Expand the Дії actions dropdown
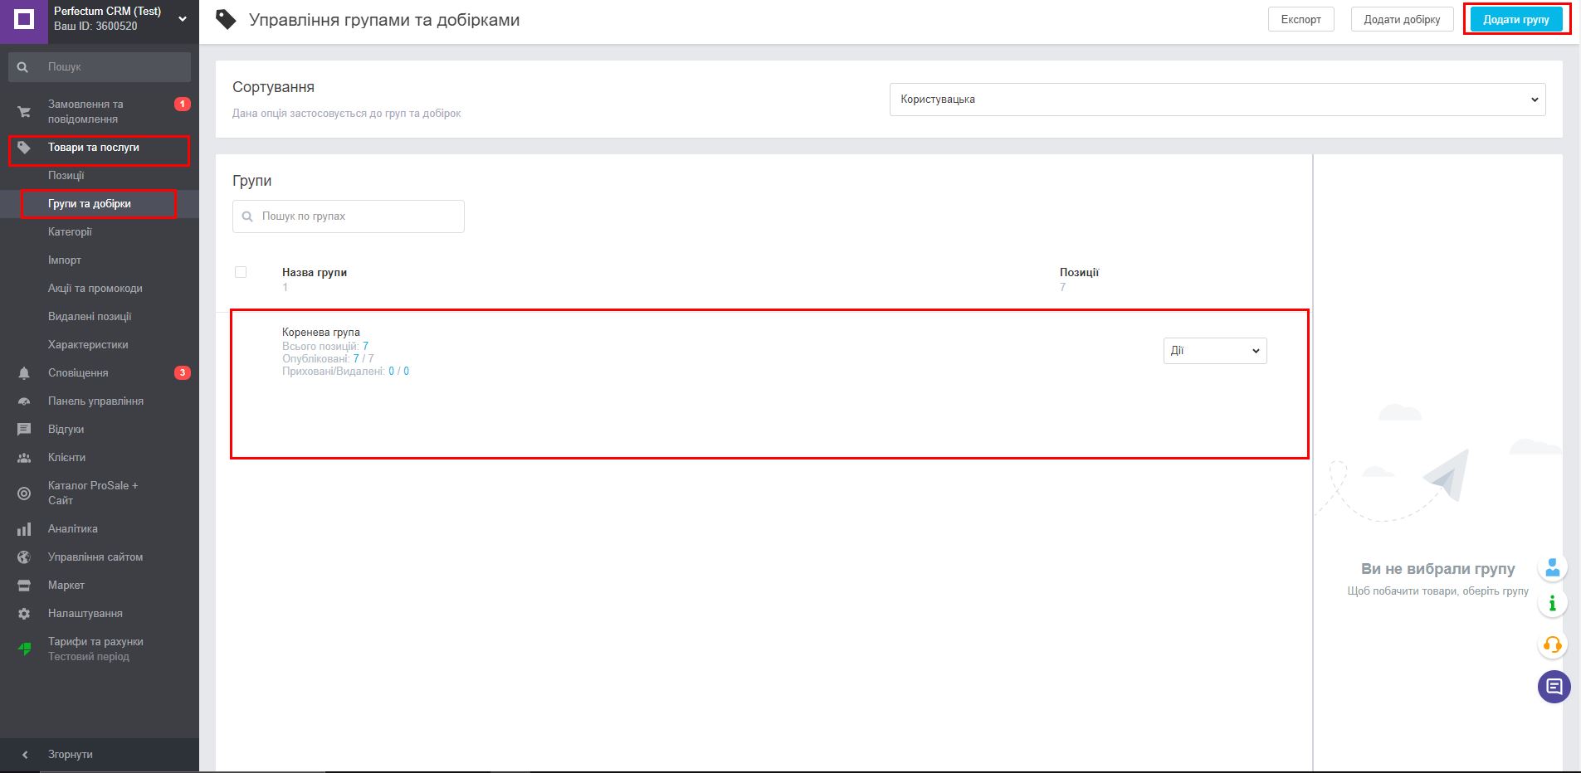The width and height of the screenshot is (1581, 773). pyautogui.click(x=1214, y=351)
